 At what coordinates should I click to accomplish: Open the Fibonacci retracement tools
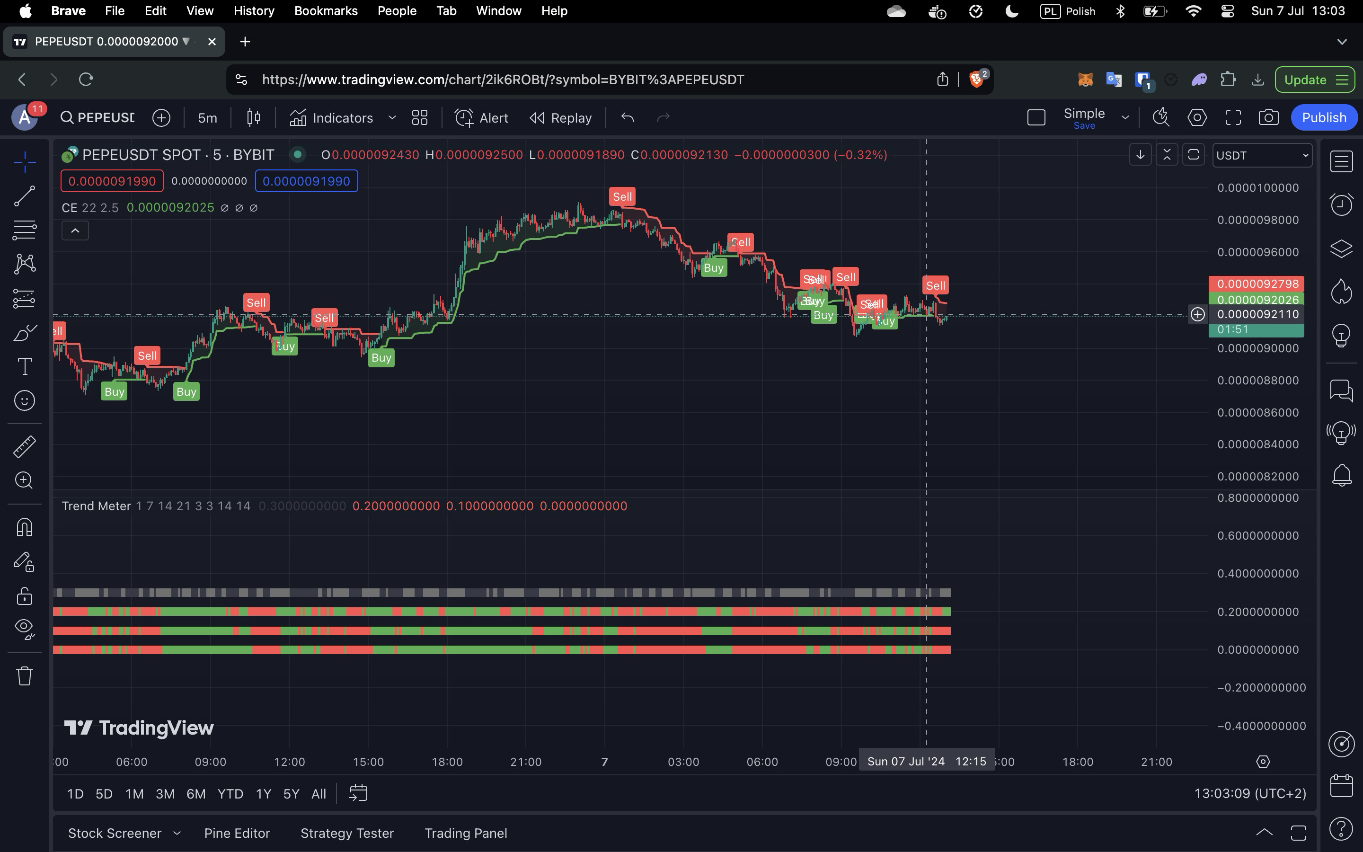point(24,230)
